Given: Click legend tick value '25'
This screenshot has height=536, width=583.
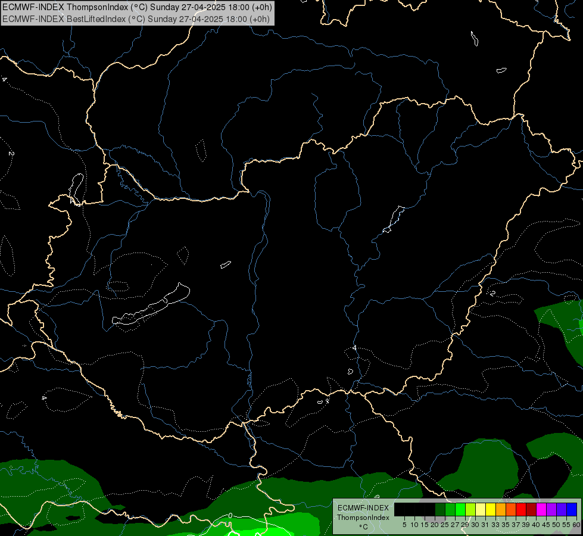Looking at the screenshot, I should point(445,525).
